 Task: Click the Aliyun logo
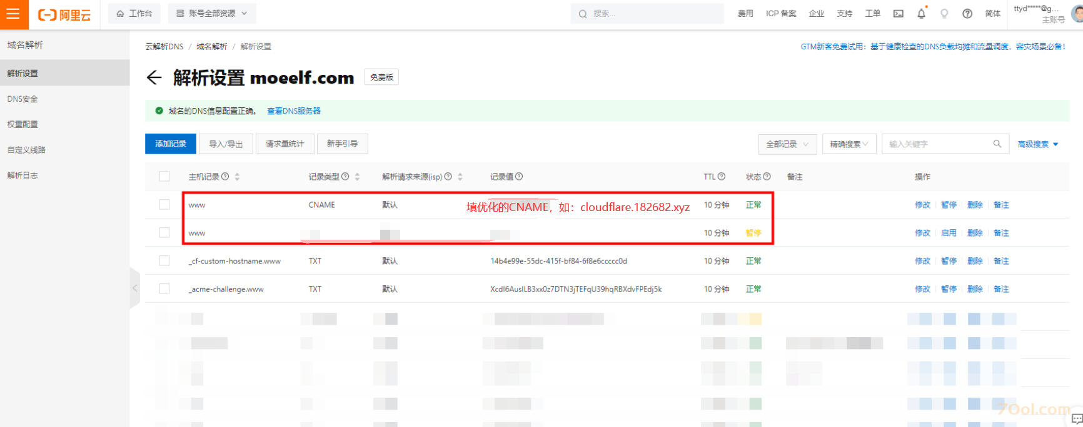pyautogui.click(x=64, y=14)
